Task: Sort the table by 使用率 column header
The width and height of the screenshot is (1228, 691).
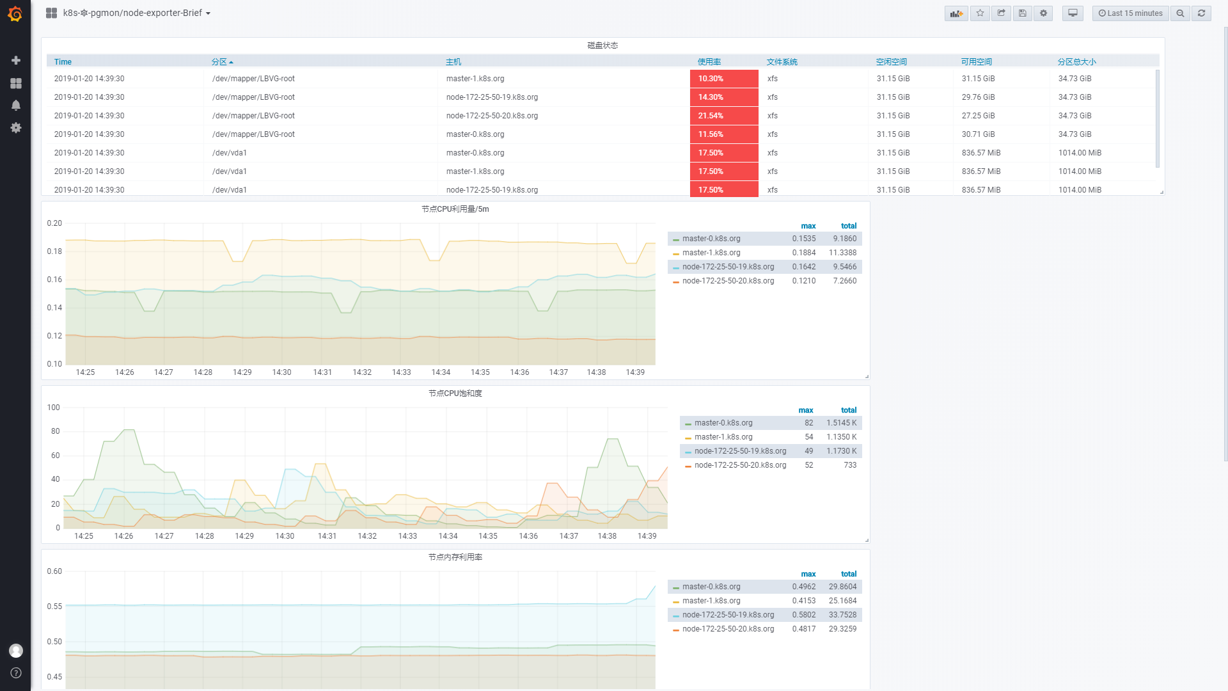Action: (x=709, y=62)
